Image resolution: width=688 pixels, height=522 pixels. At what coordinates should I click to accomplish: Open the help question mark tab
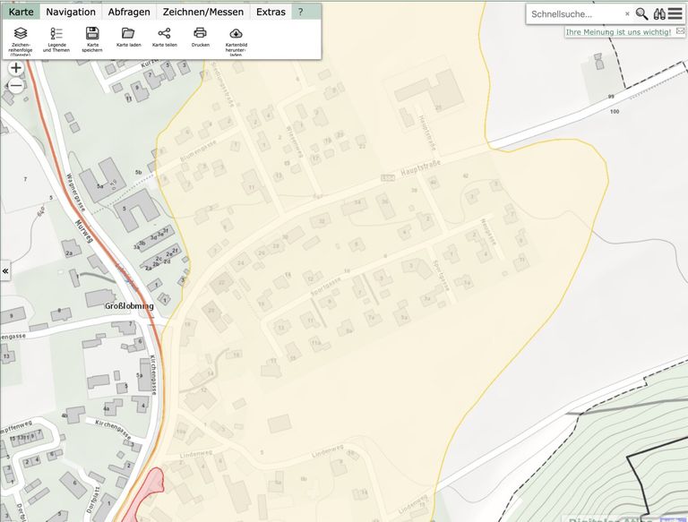click(x=300, y=12)
